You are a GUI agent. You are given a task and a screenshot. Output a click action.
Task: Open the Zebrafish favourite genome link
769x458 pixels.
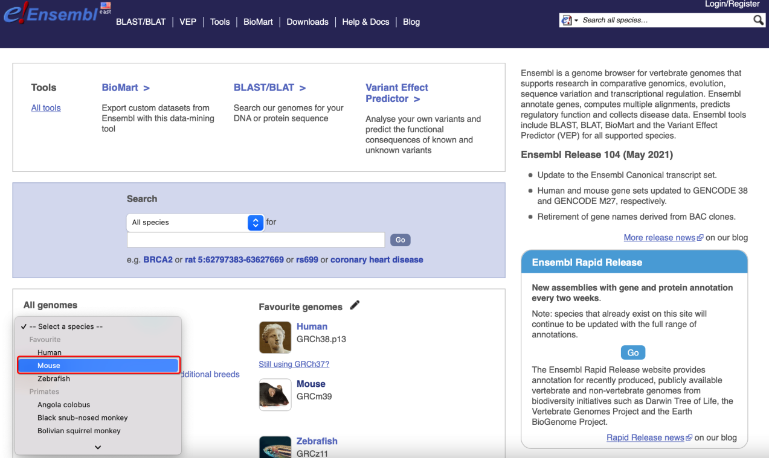[x=317, y=441]
